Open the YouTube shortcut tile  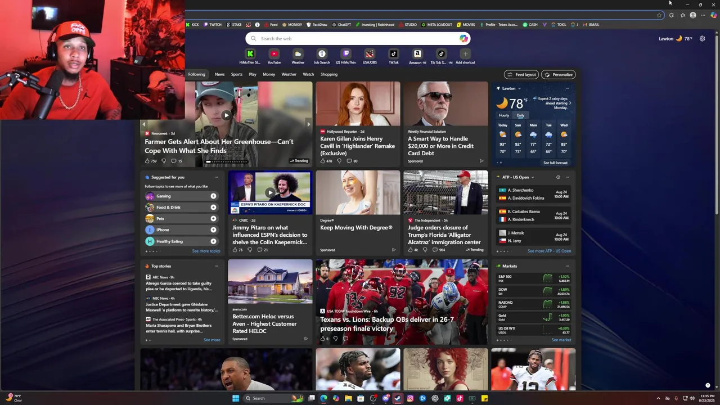click(274, 56)
